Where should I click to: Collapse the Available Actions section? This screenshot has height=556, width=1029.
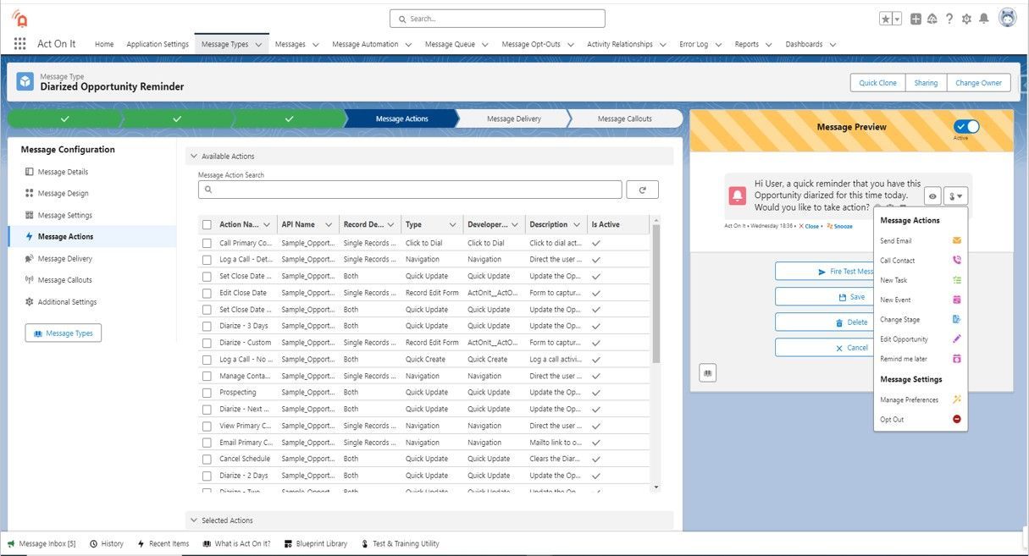pyautogui.click(x=194, y=157)
